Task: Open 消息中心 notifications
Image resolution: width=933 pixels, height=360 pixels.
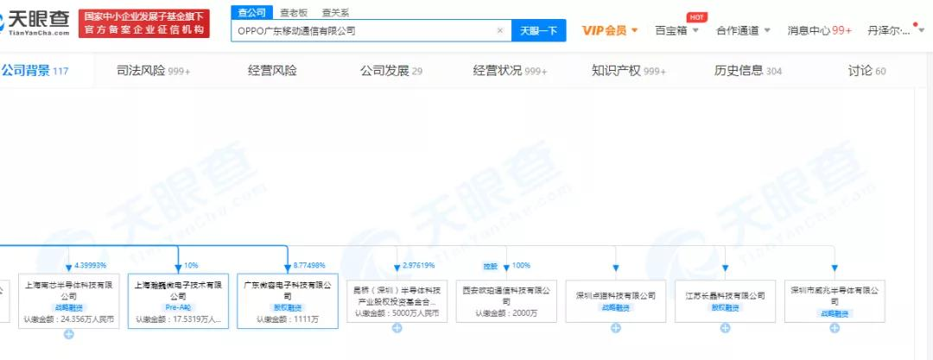Action: pos(819,30)
